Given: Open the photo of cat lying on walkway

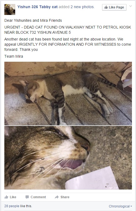Looking at the screenshot, I should (68, 94).
